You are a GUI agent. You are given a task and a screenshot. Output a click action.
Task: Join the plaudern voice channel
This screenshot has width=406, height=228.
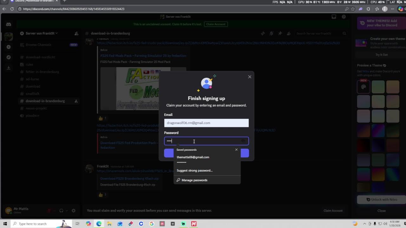click(x=49, y=116)
